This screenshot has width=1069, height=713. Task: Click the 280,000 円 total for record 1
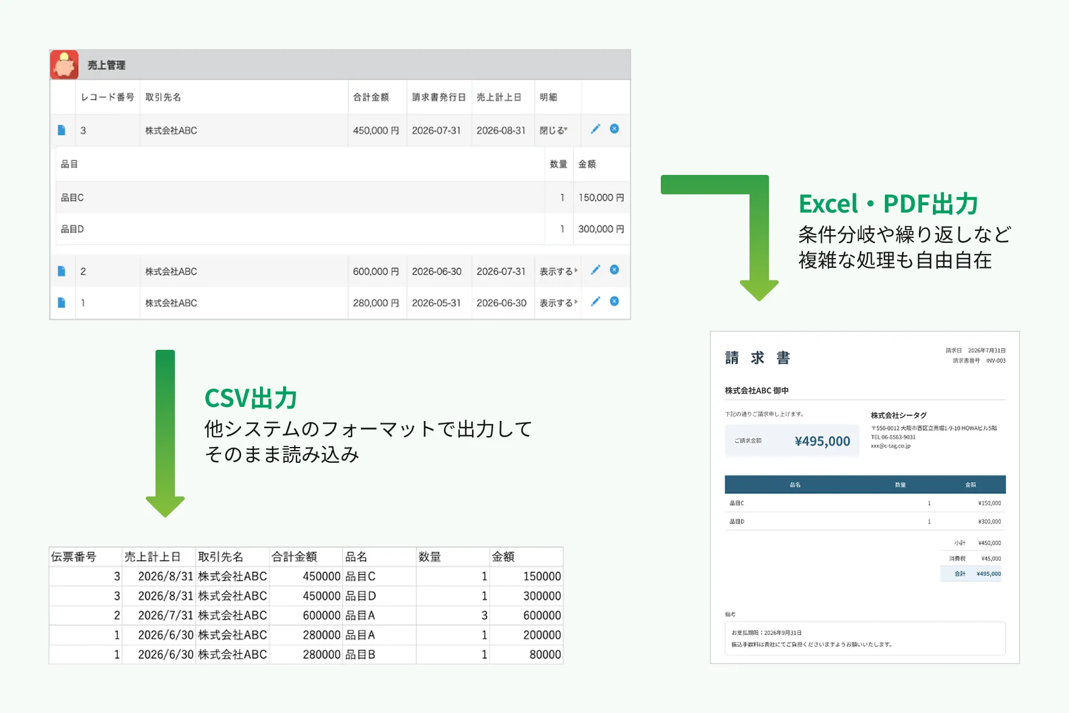376,303
